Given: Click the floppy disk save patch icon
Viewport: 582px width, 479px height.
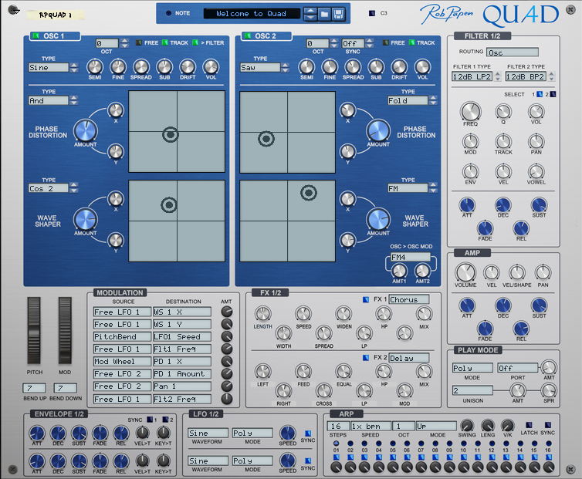Looking at the screenshot, I should pos(339,14).
